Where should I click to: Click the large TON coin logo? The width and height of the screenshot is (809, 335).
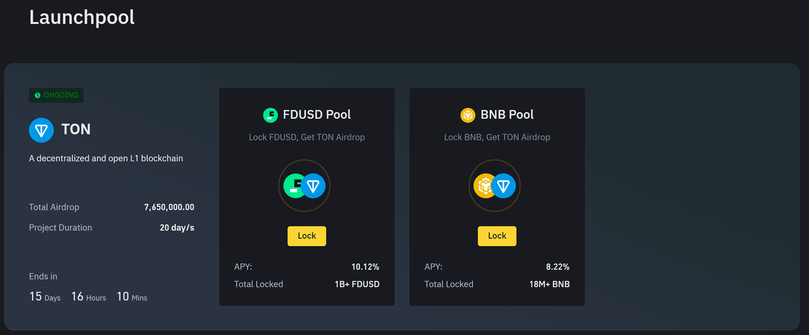pos(41,130)
